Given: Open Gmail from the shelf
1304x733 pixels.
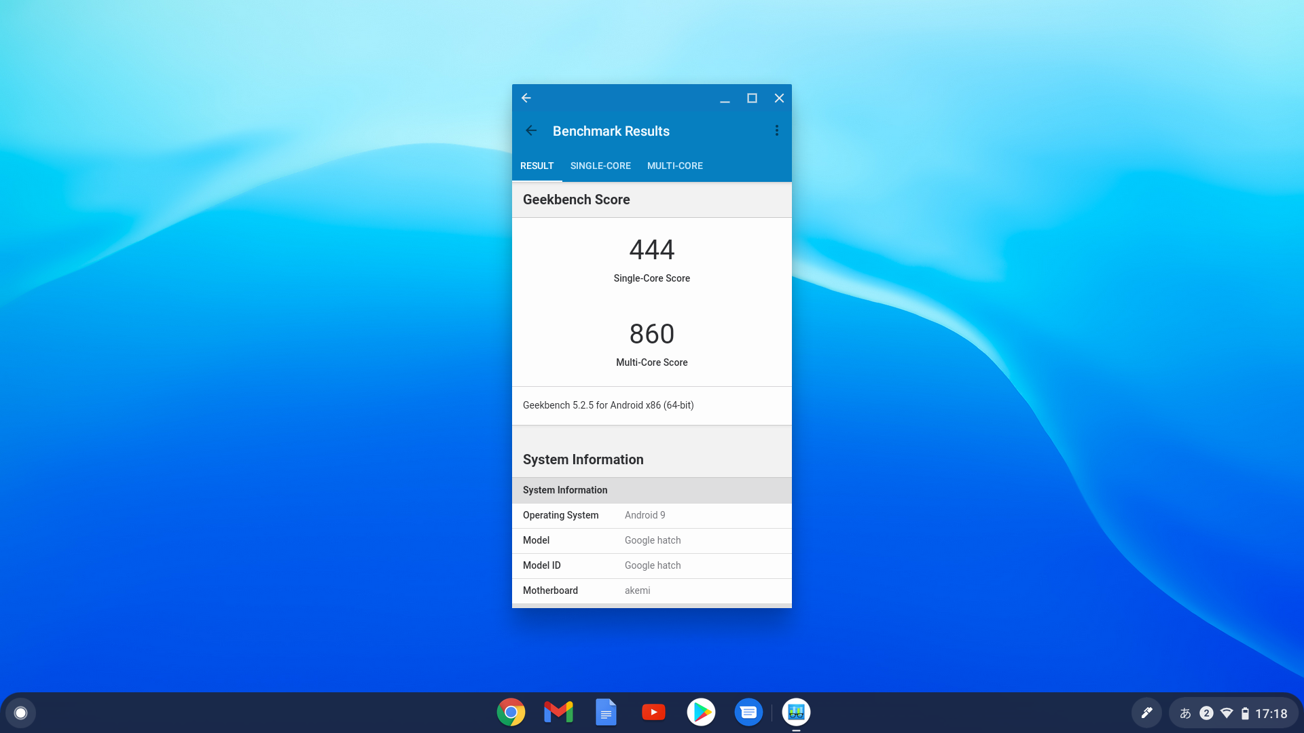Looking at the screenshot, I should (x=558, y=712).
